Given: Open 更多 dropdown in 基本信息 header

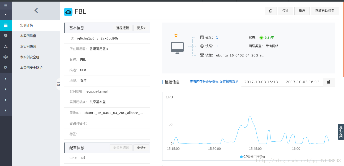Looking at the screenshot, I should pos(141,28).
